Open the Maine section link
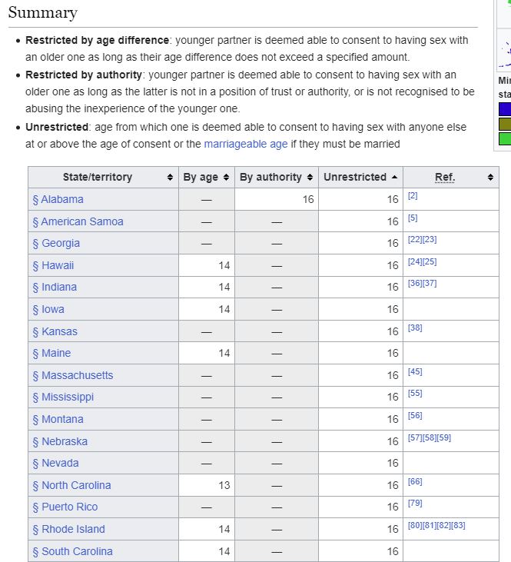 pyautogui.click(x=51, y=353)
